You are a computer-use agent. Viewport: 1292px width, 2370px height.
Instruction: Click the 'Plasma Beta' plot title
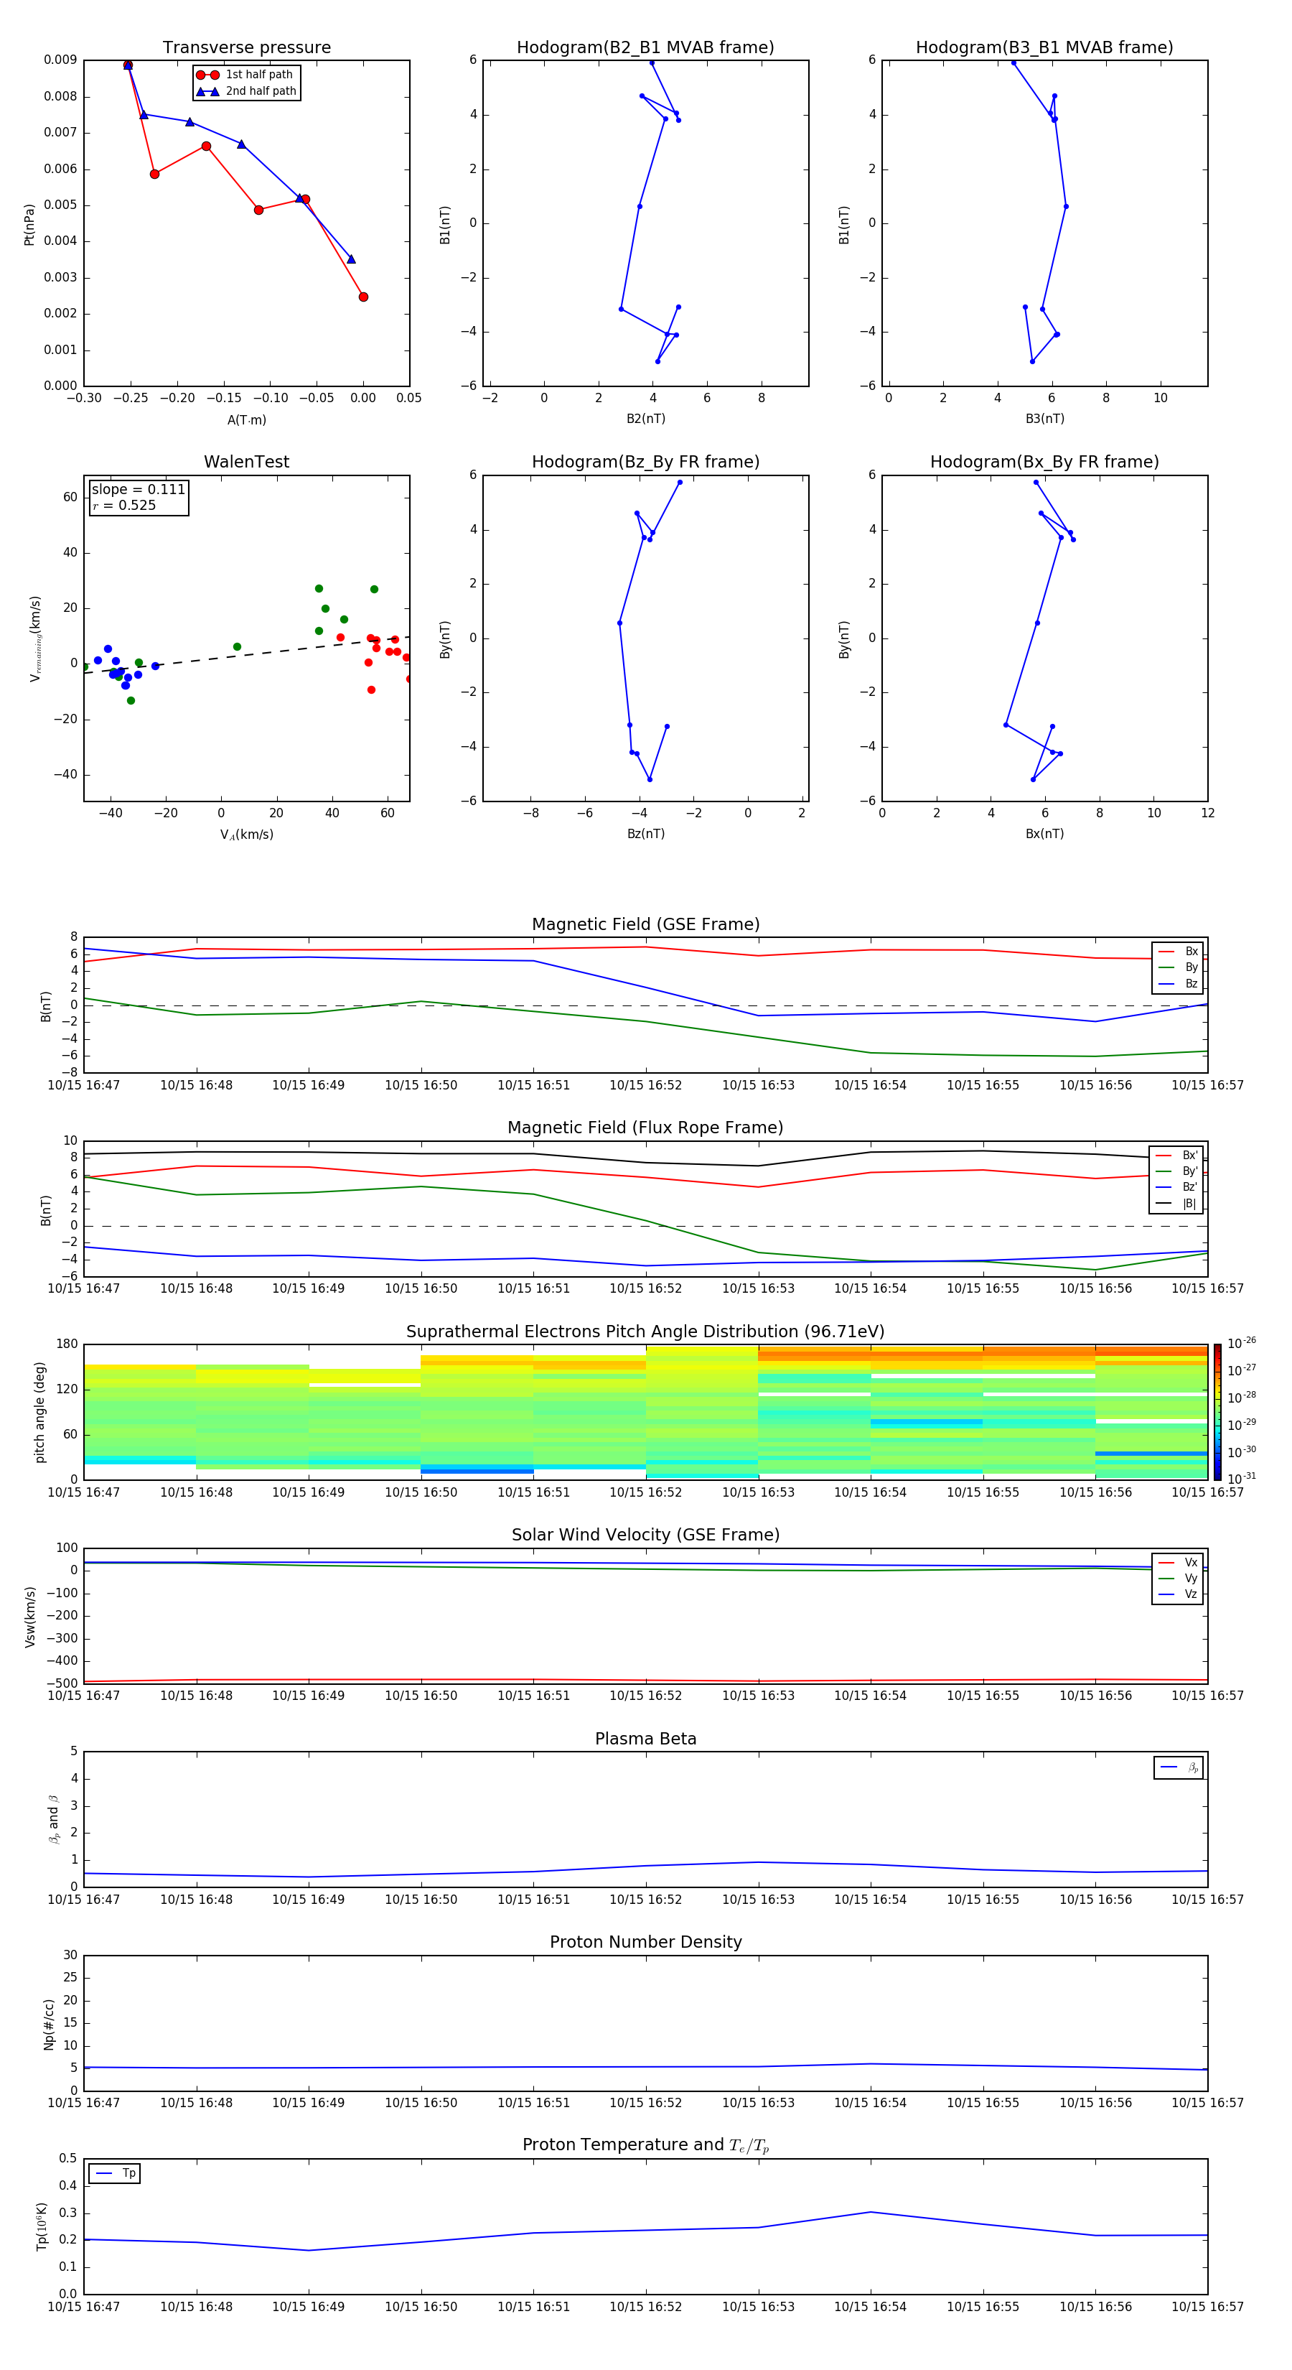pyautogui.click(x=645, y=1739)
